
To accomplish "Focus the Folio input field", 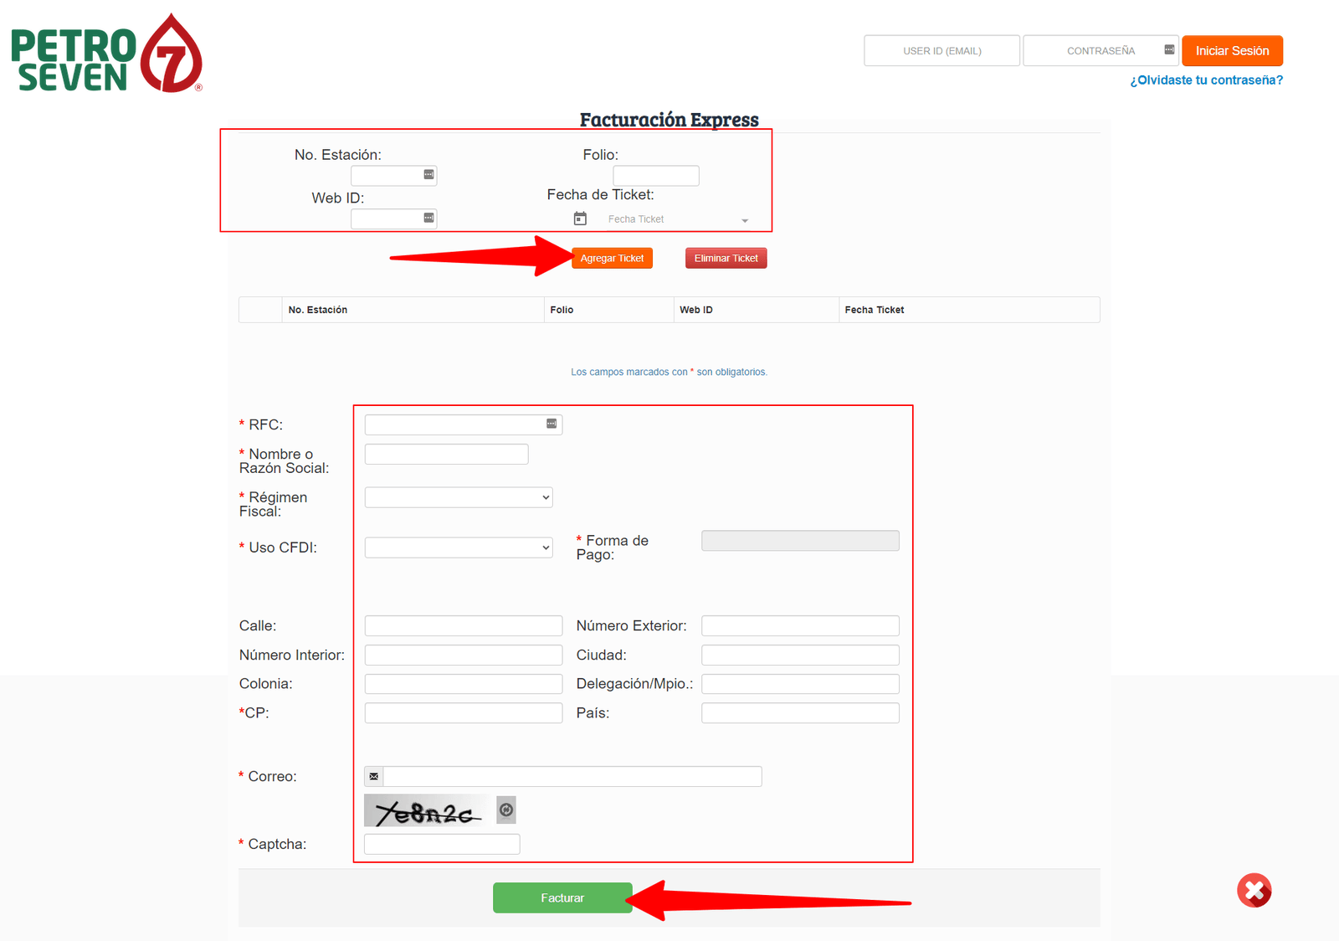I will point(656,175).
